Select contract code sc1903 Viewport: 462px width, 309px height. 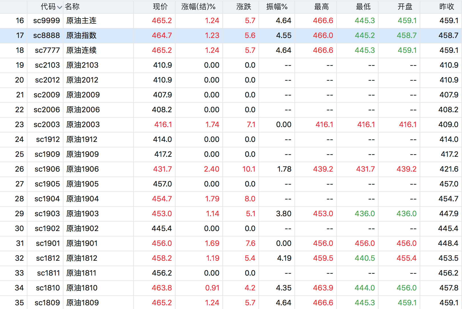pos(47,214)
